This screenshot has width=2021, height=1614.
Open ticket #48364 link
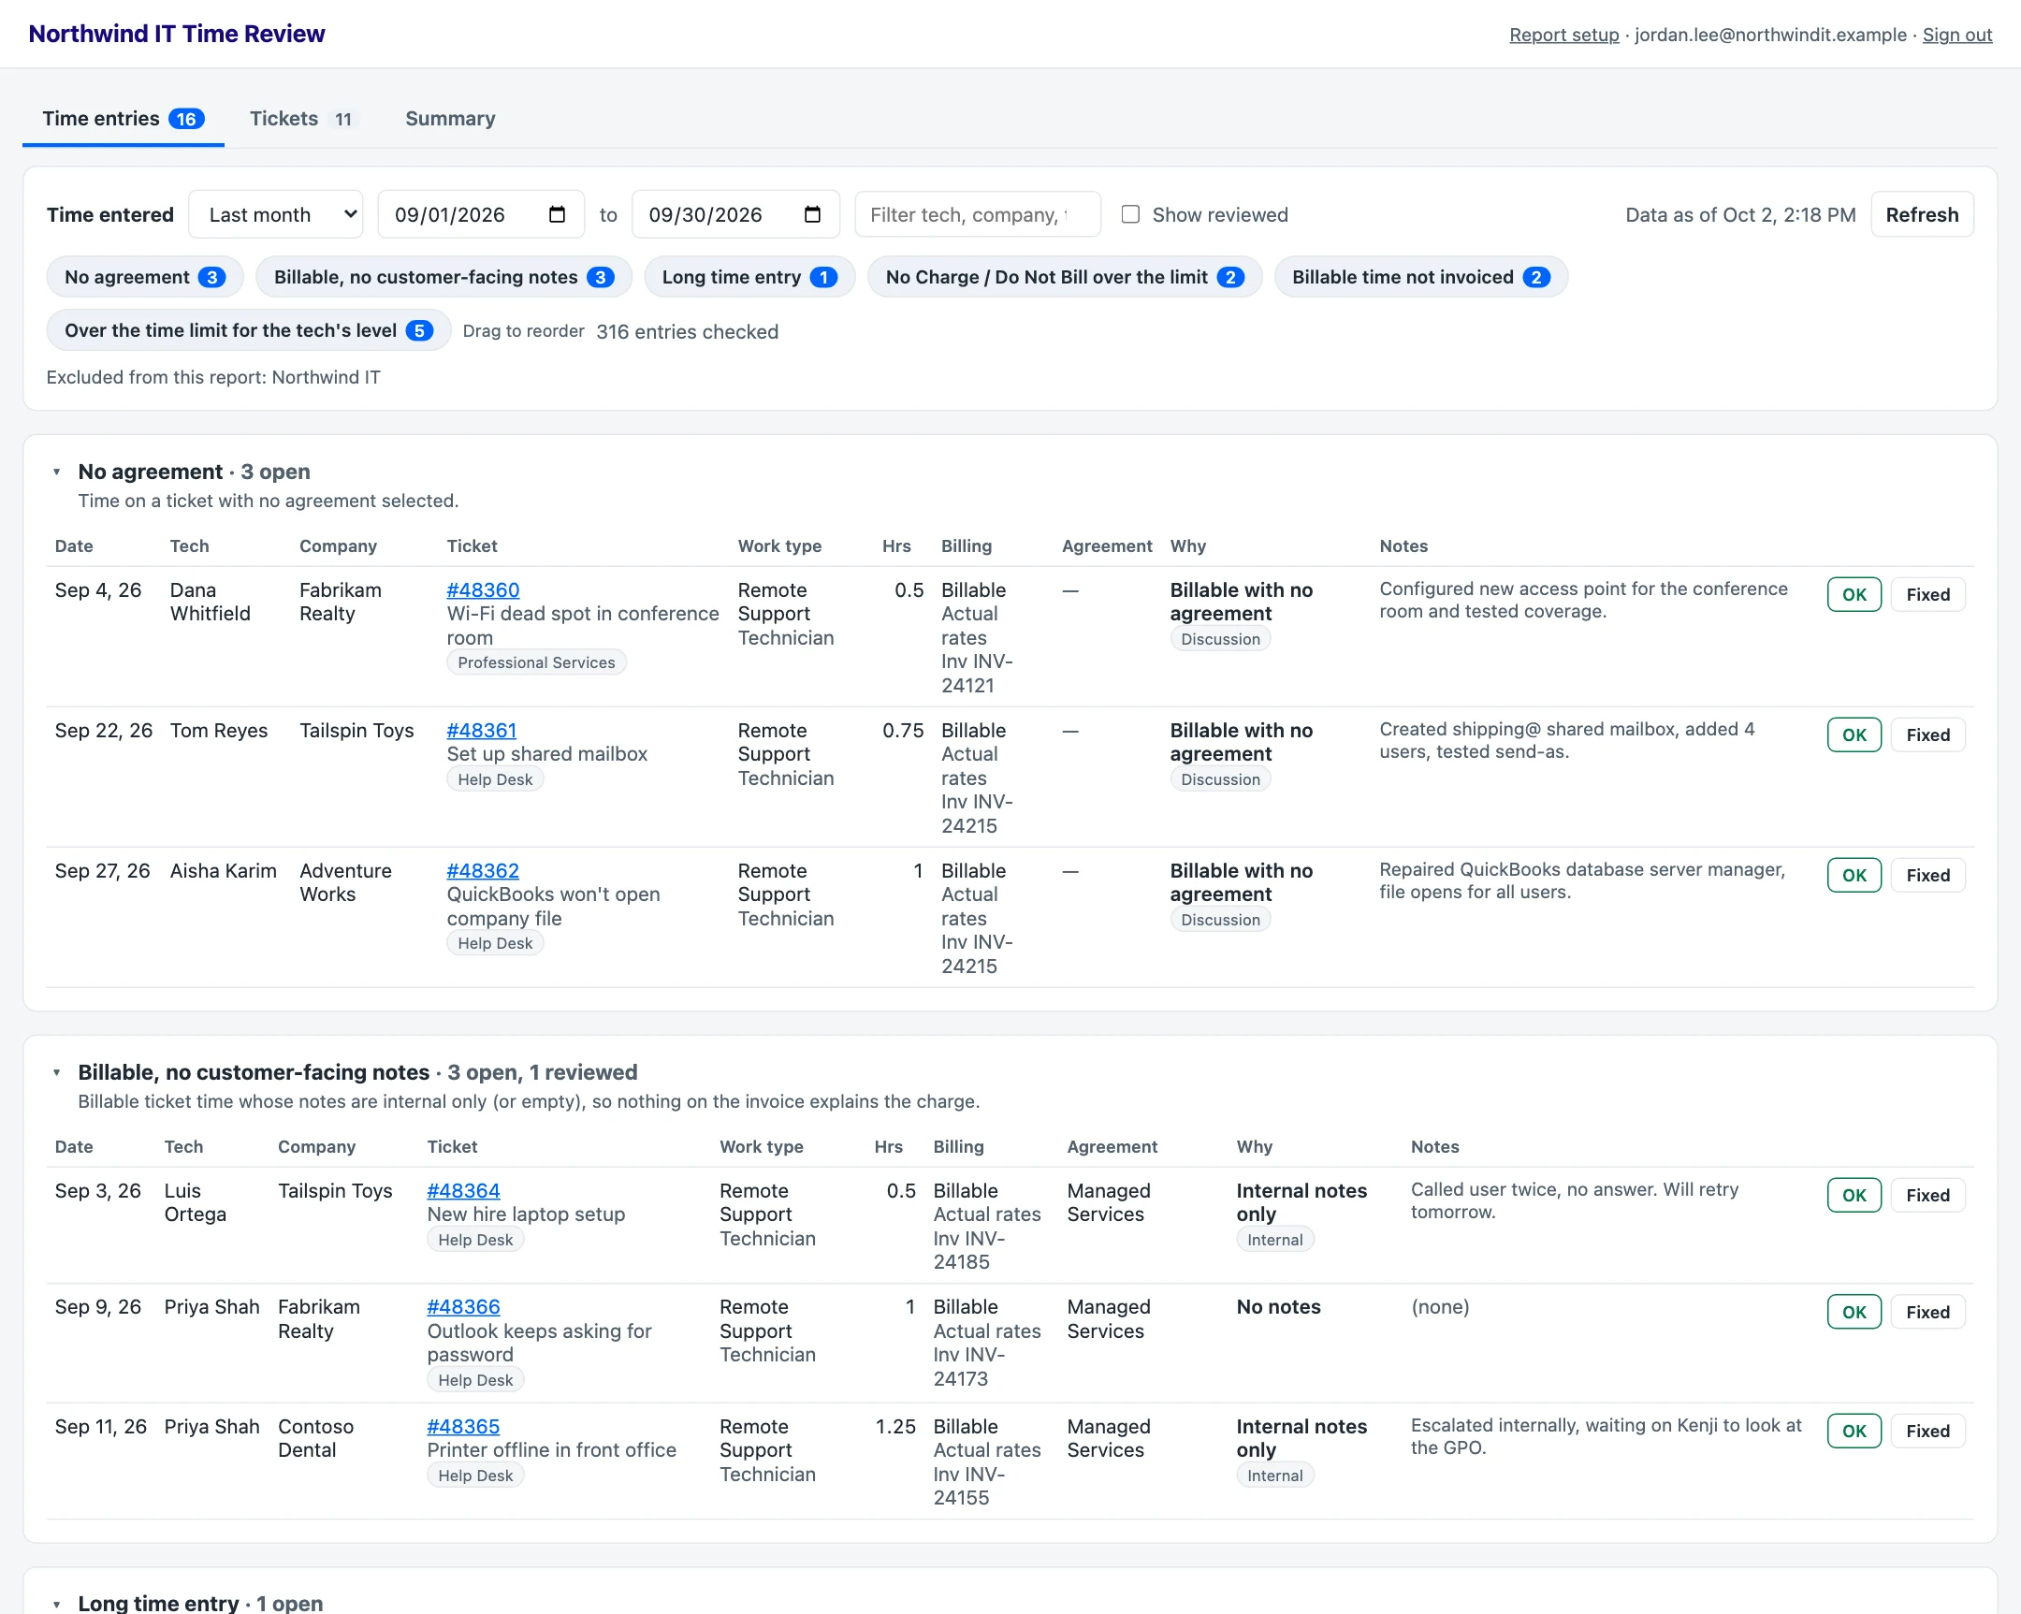click(463, 1191)
